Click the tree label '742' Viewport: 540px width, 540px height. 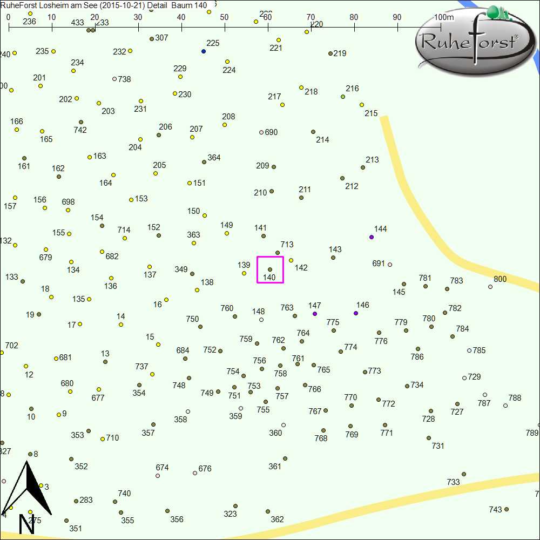coord(80,130)
